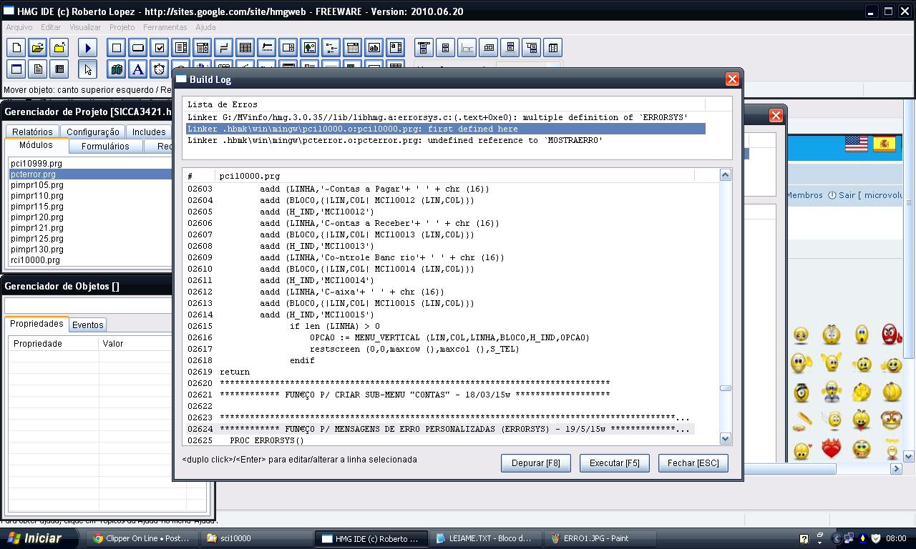The image size is (916, 549).
Task: Open the Projeto menu
Action: pyautogui.click(x=122, y=27)
